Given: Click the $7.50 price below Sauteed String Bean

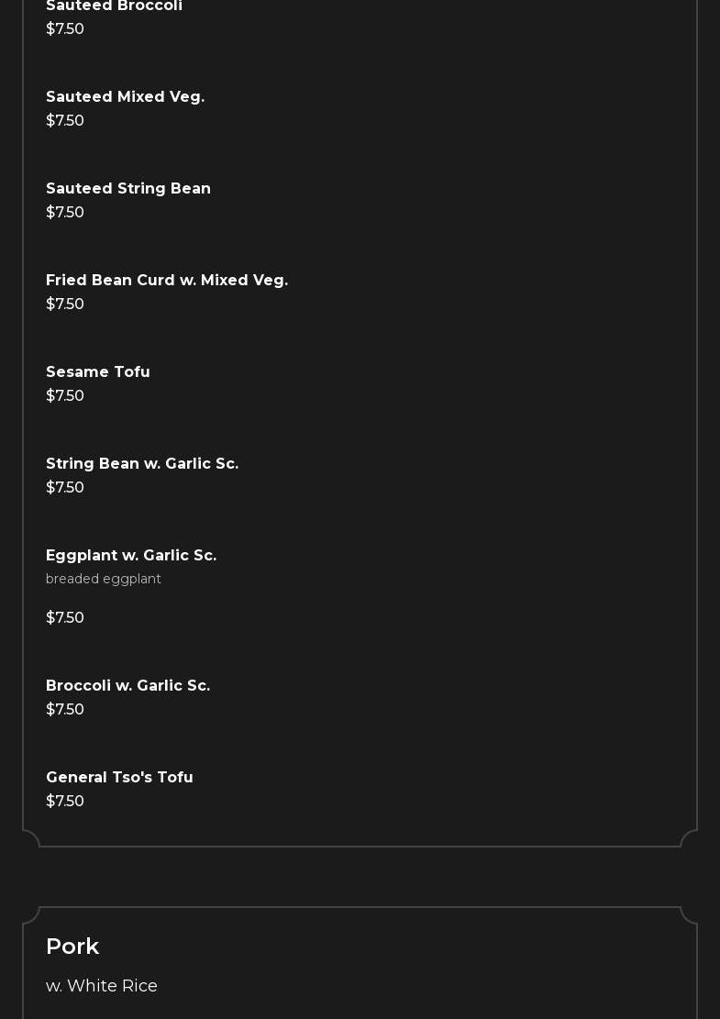Looking at the screenshot, I should pos(65,213).
